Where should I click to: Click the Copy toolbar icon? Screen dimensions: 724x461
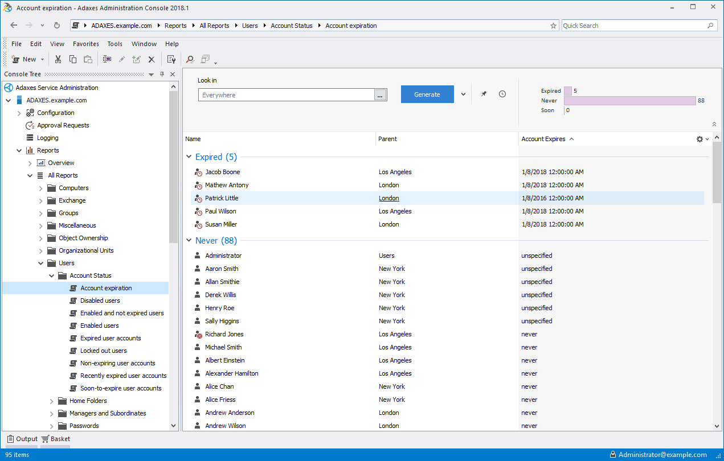click(73, 59)
